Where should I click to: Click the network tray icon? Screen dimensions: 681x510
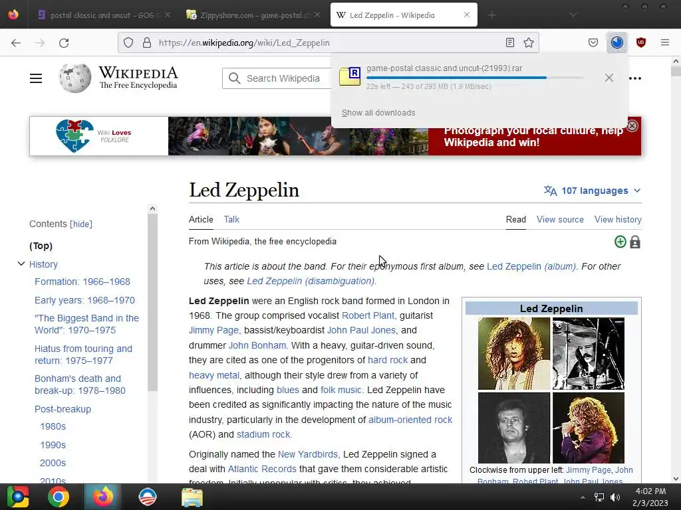[x=599, y=497]
